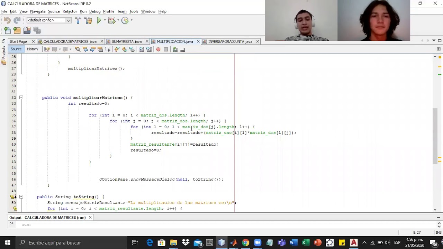
Task: Switch to the CALCULADORADEMATRICES.java tab
Action: (70, 41)
